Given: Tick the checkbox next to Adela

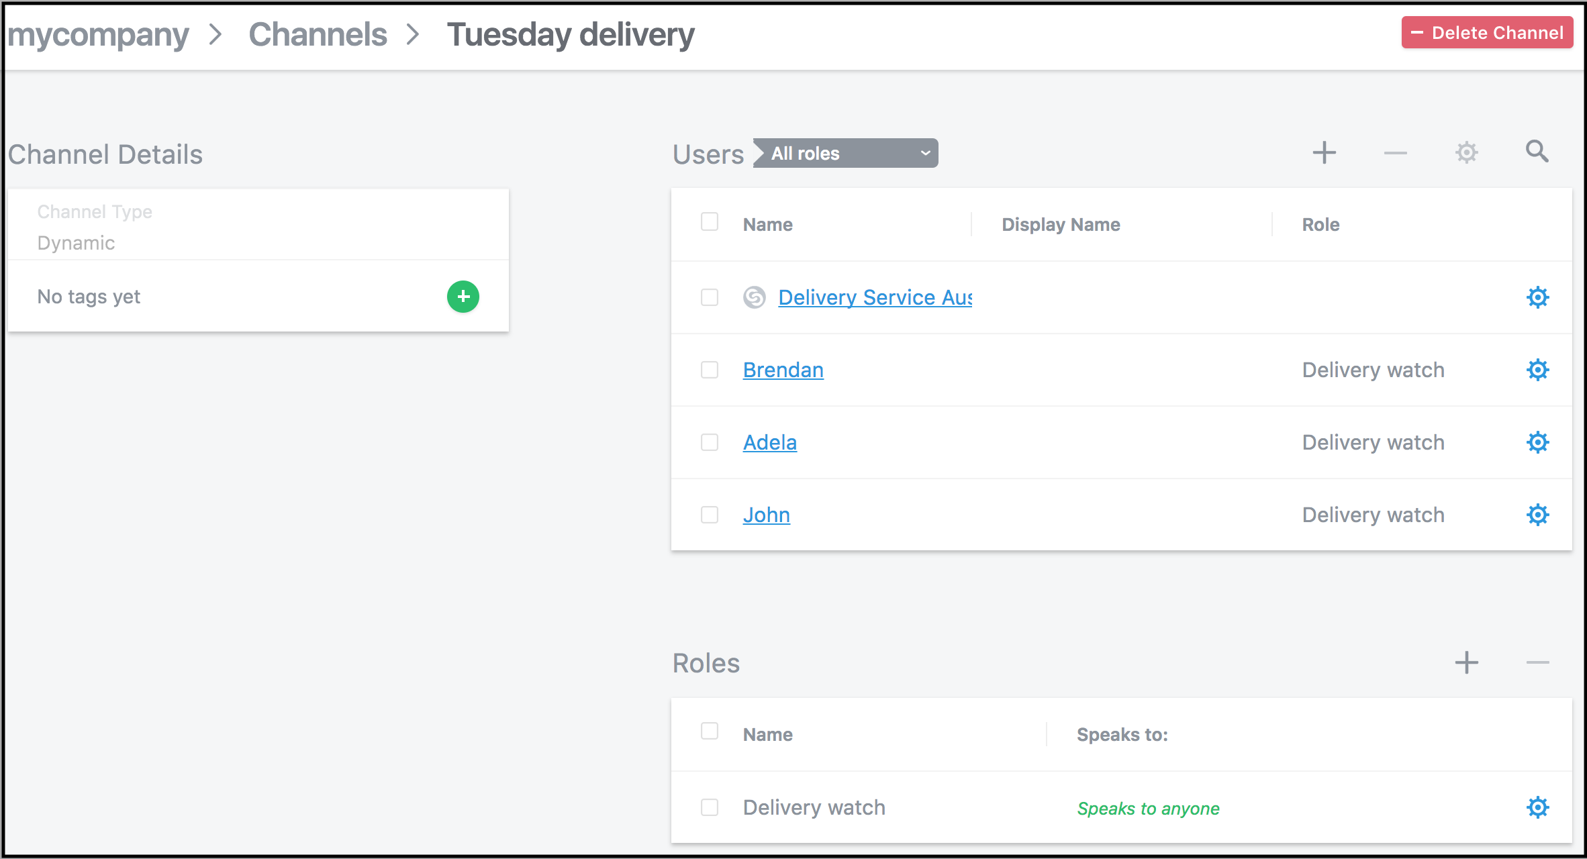Looking at the screenshot, I should tap(710, 442).
